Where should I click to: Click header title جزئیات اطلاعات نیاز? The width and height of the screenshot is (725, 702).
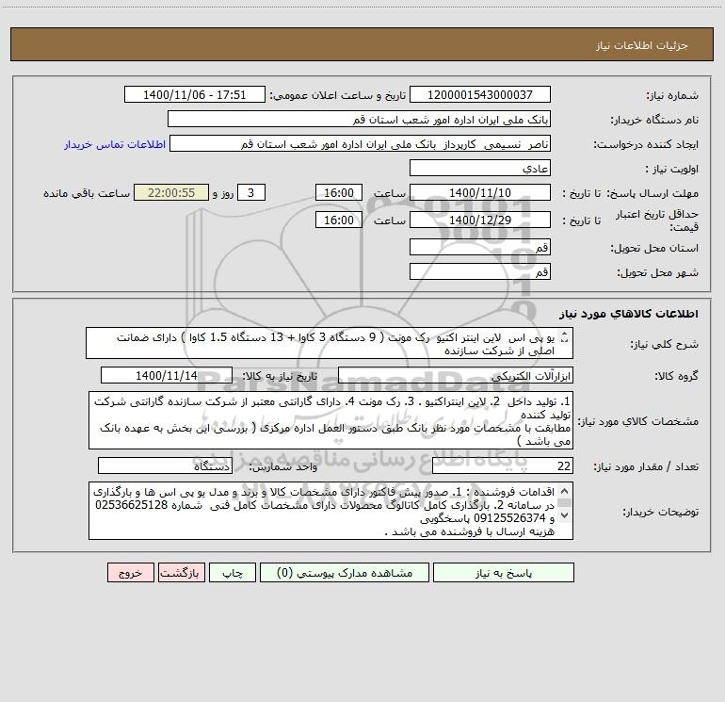pos(642,45)
